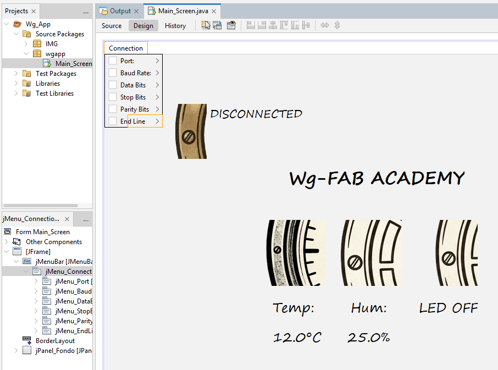Switch to the Source view
Viewport: 498px width, 370px height.
(x=112, y=26)
